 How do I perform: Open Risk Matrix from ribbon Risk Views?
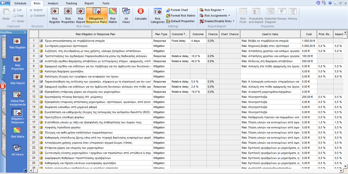[113, 16]
